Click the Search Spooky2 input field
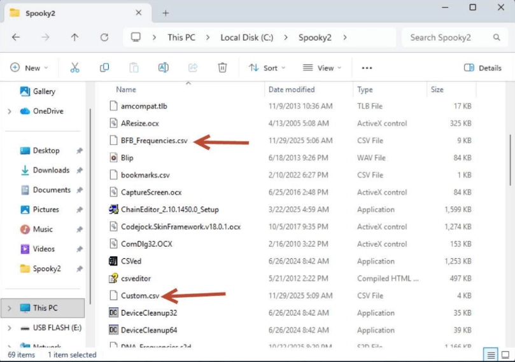The width and height of the screenshot is (515, 362). (x=453, y=38)
